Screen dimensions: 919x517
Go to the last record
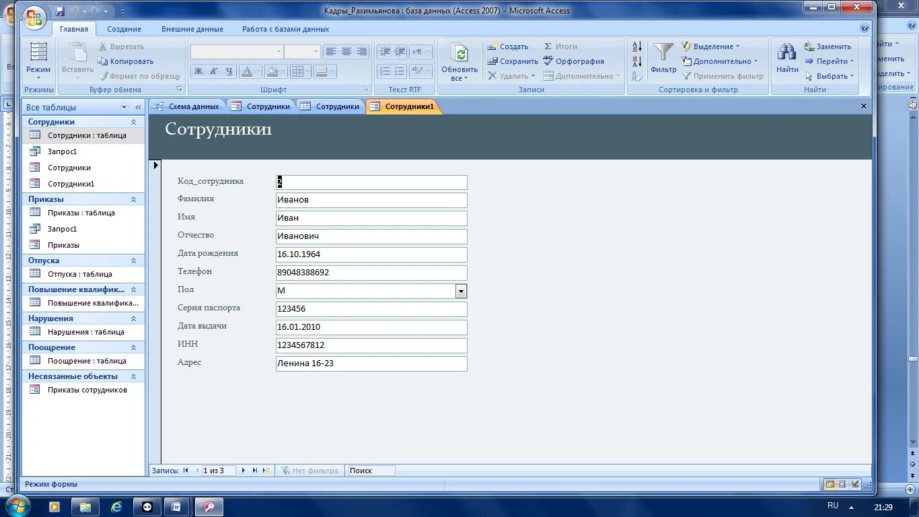click(254, 471)
